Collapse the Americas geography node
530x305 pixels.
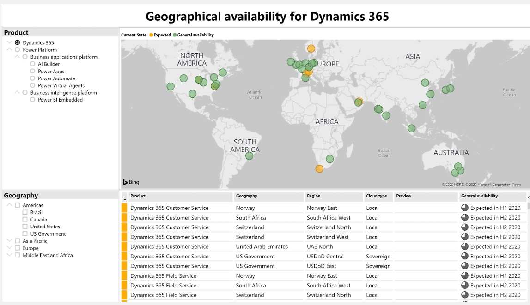click(x=9, y=205)
